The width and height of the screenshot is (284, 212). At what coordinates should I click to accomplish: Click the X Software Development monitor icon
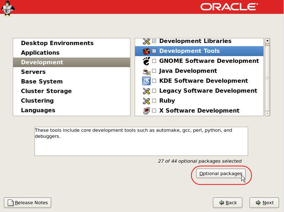click(x=146, y=111)
